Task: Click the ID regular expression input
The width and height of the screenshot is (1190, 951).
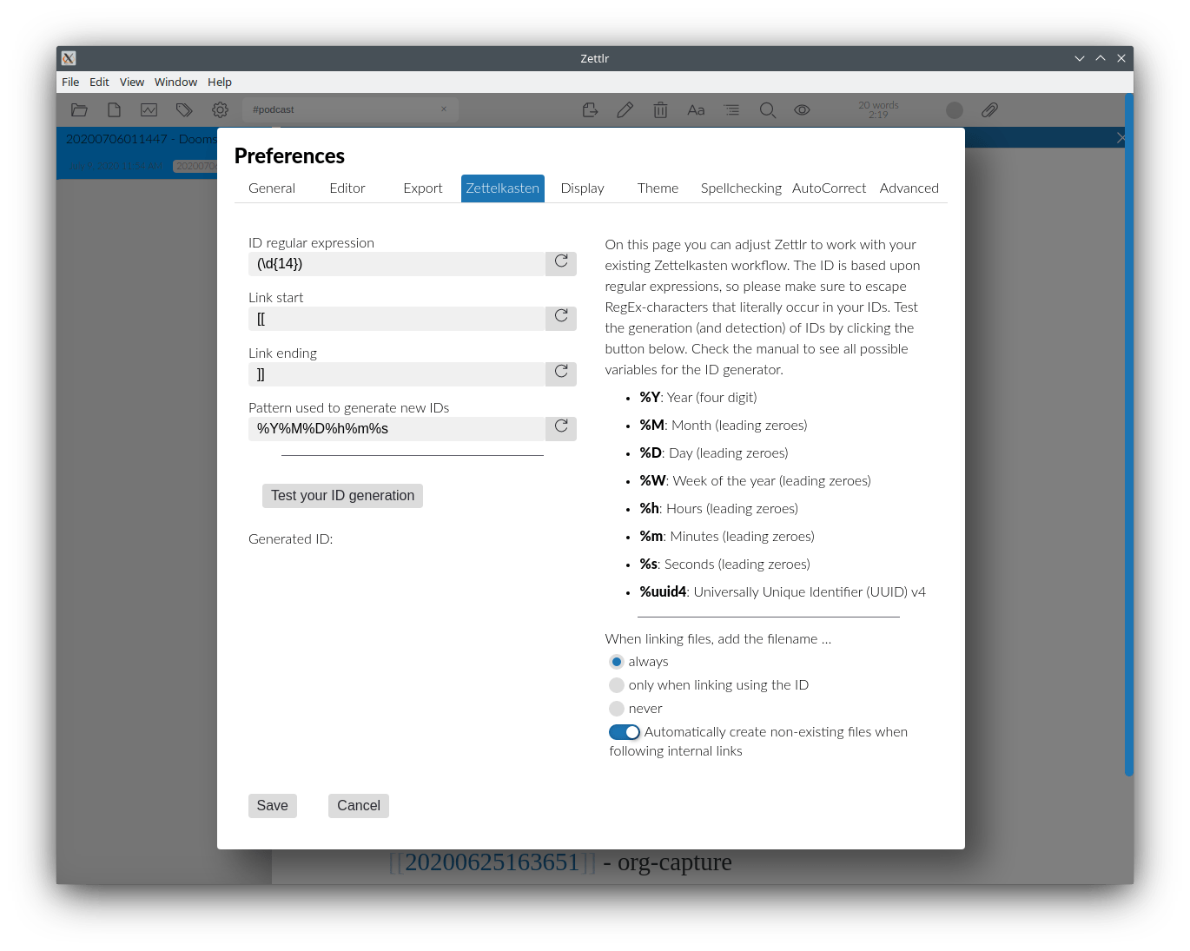Action: point(397,264)
